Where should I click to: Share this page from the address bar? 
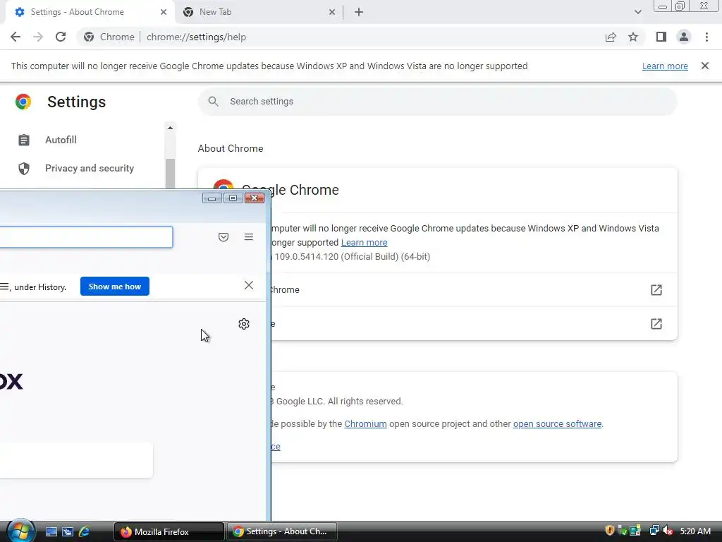pyautogui.click(x=611, y=37)
